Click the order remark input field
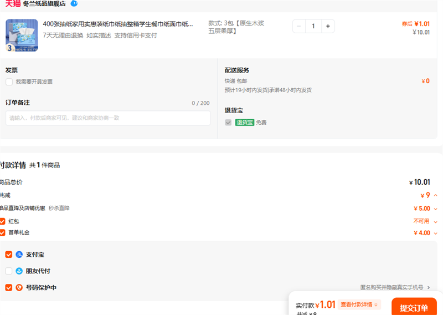Screen dimensions: 443x315 click(x=108, y=118)
